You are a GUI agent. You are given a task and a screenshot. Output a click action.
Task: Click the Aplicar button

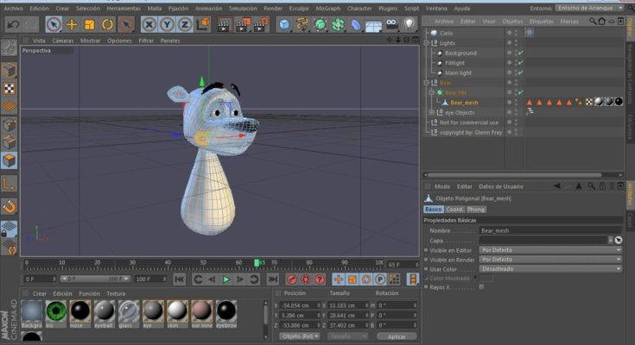tap(397, 336)
